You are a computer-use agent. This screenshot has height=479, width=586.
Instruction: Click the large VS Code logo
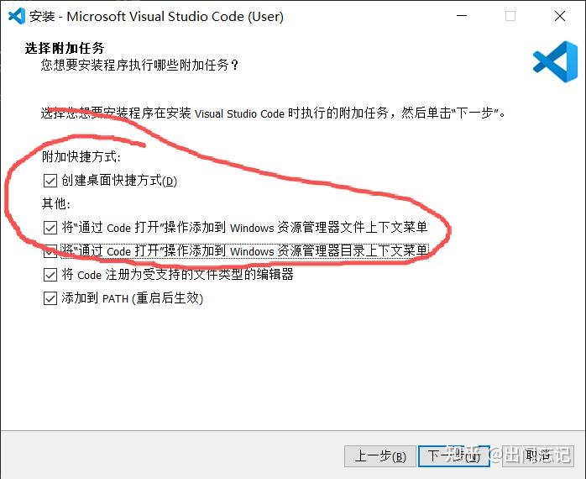coord(555,61)
